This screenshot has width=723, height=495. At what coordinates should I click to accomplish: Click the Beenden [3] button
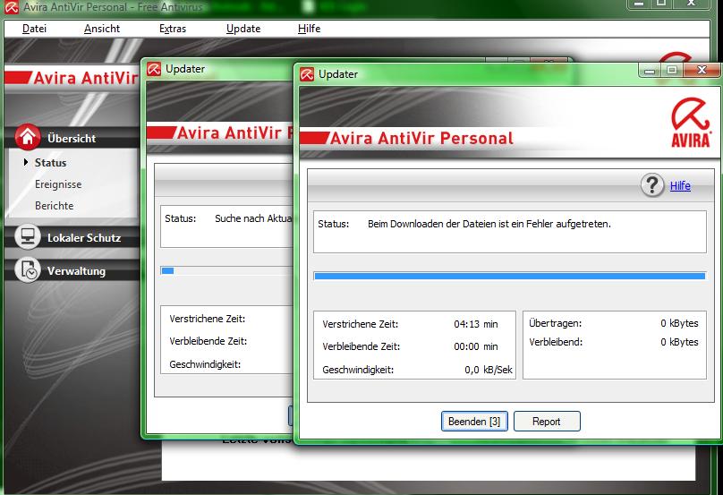[x=474, y=422]
